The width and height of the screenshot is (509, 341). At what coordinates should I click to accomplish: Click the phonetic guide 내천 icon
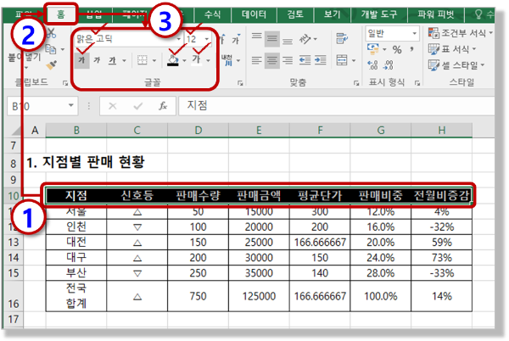pyautogui.click(x=228, y=60)
